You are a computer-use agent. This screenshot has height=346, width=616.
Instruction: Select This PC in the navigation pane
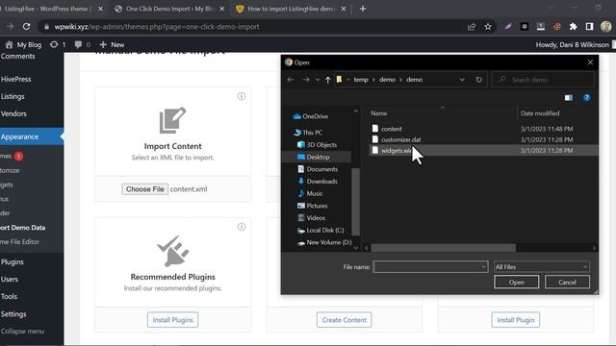click(x=308, y=133)
